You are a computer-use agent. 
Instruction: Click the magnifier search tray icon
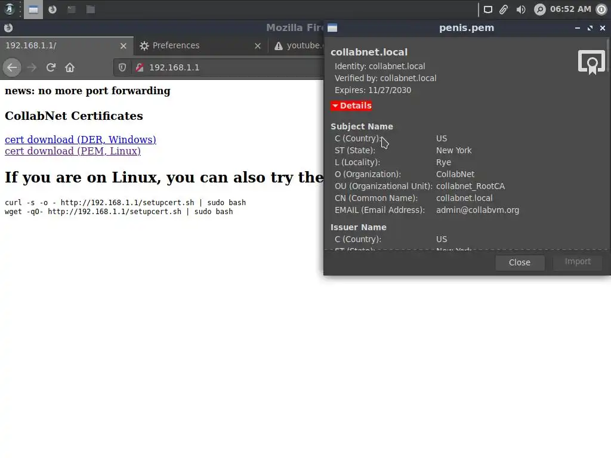[x=539, y=10]
